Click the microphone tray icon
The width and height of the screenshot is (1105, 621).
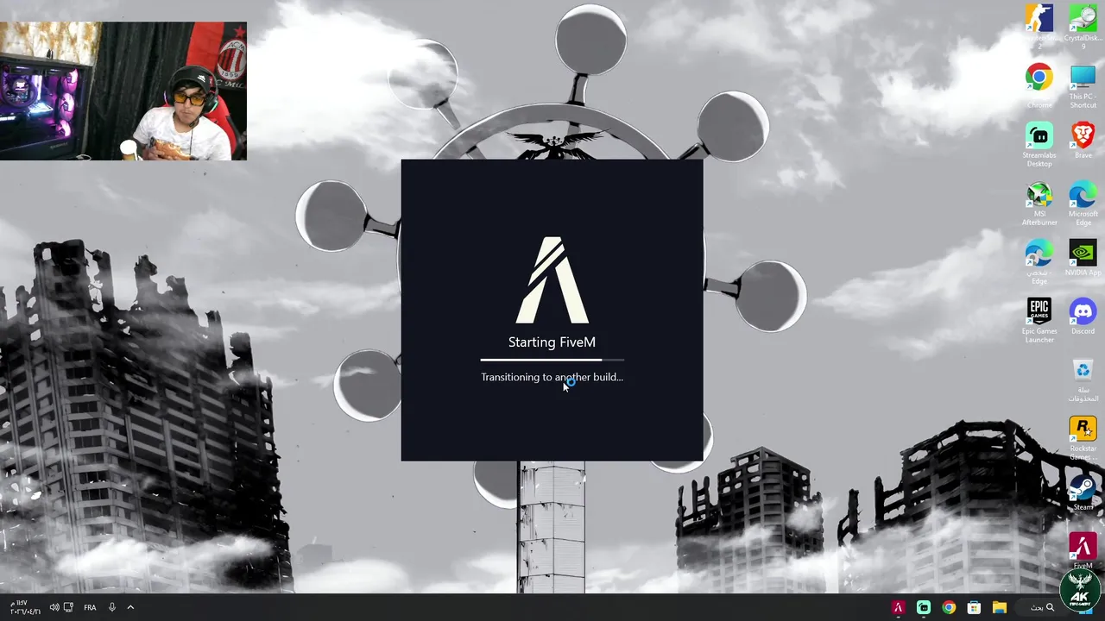pos(111,607)
